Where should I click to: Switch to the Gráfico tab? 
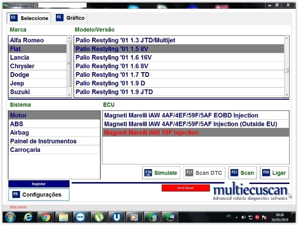click(x=70, y=18)
